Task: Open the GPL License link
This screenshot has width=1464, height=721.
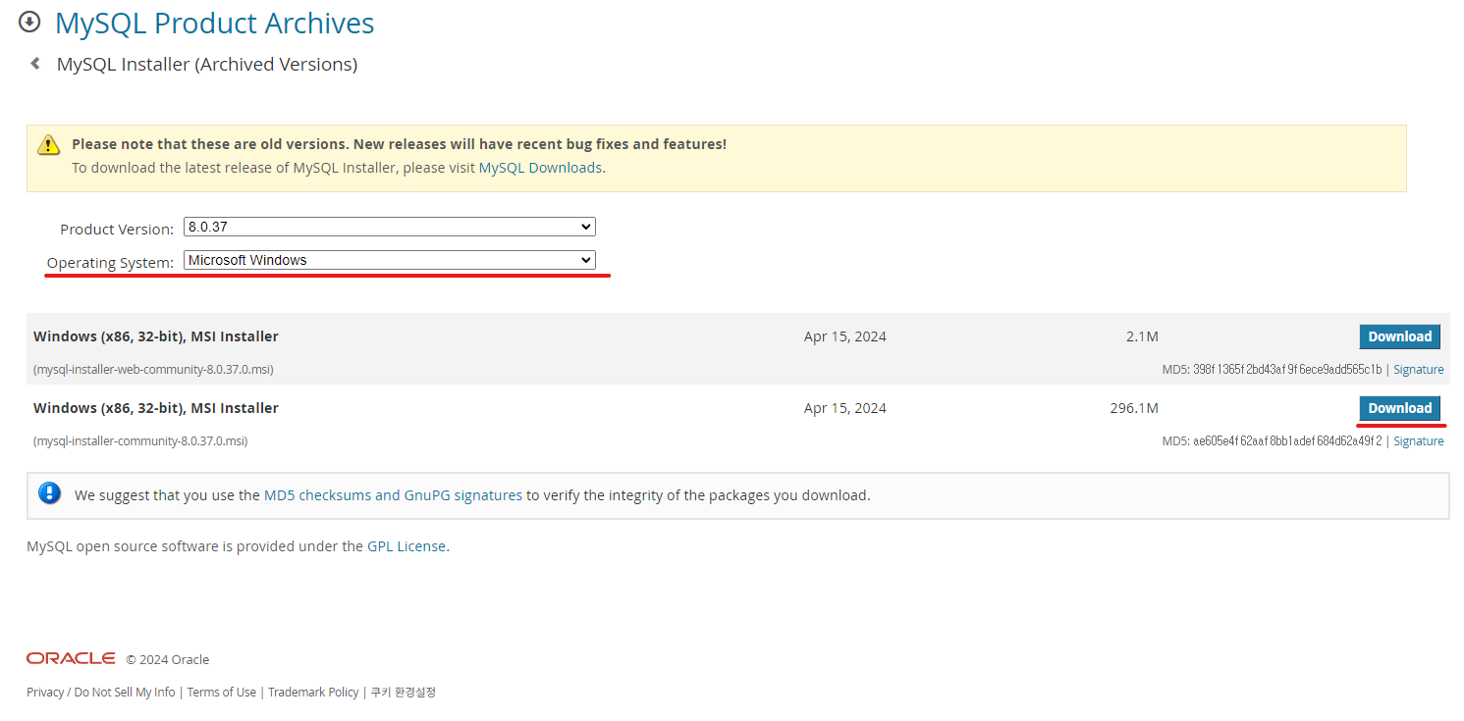Action: [407, 546]
